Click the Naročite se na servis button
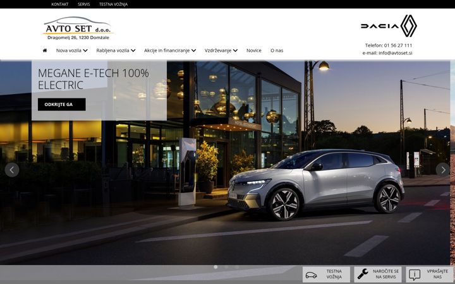The image size is (455, 284). [x=378, y=275]
